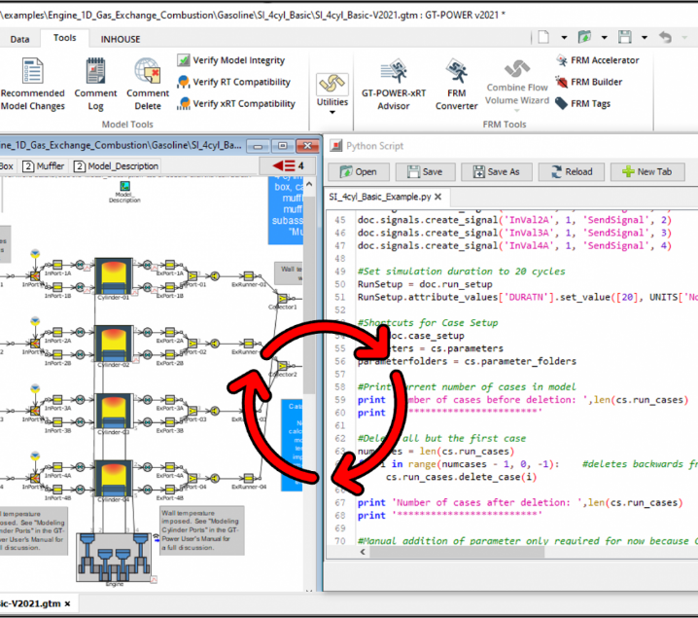Open the Model_Description subassembly tab
698x618 pixels.
tap(117, 166)
